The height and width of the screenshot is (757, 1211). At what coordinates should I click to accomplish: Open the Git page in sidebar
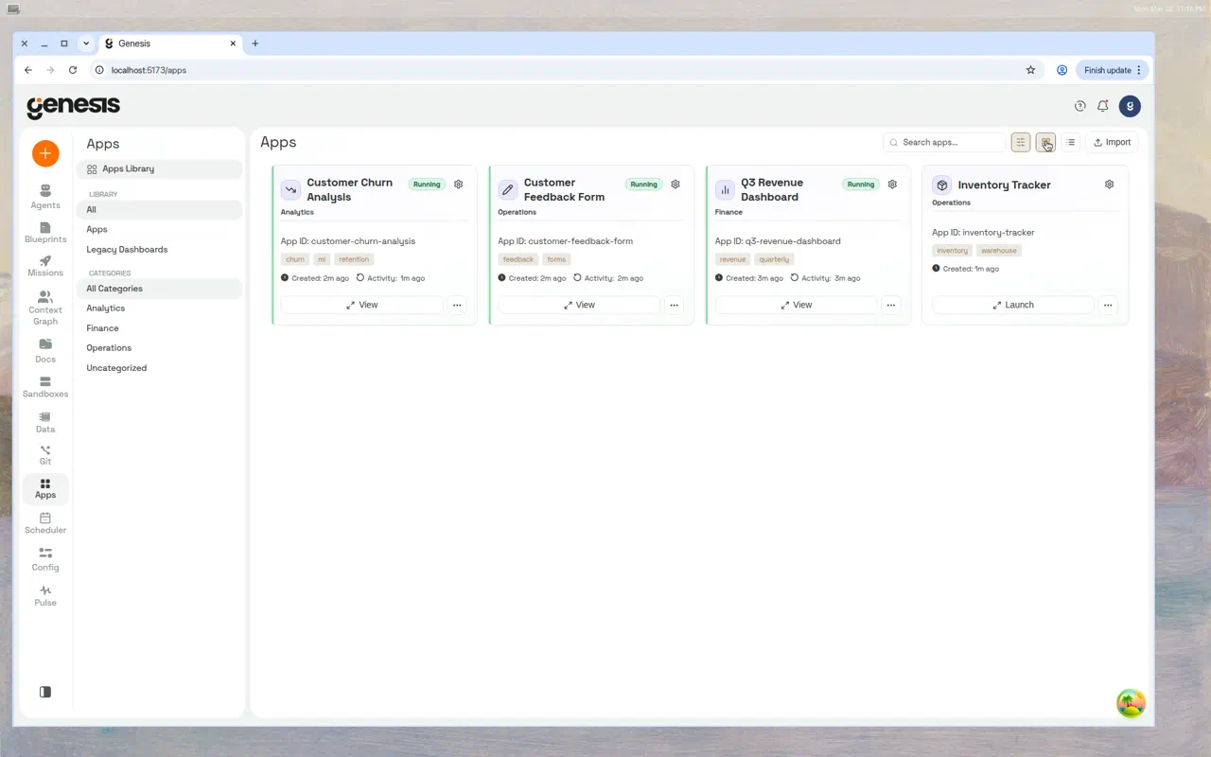coord(45,455)
